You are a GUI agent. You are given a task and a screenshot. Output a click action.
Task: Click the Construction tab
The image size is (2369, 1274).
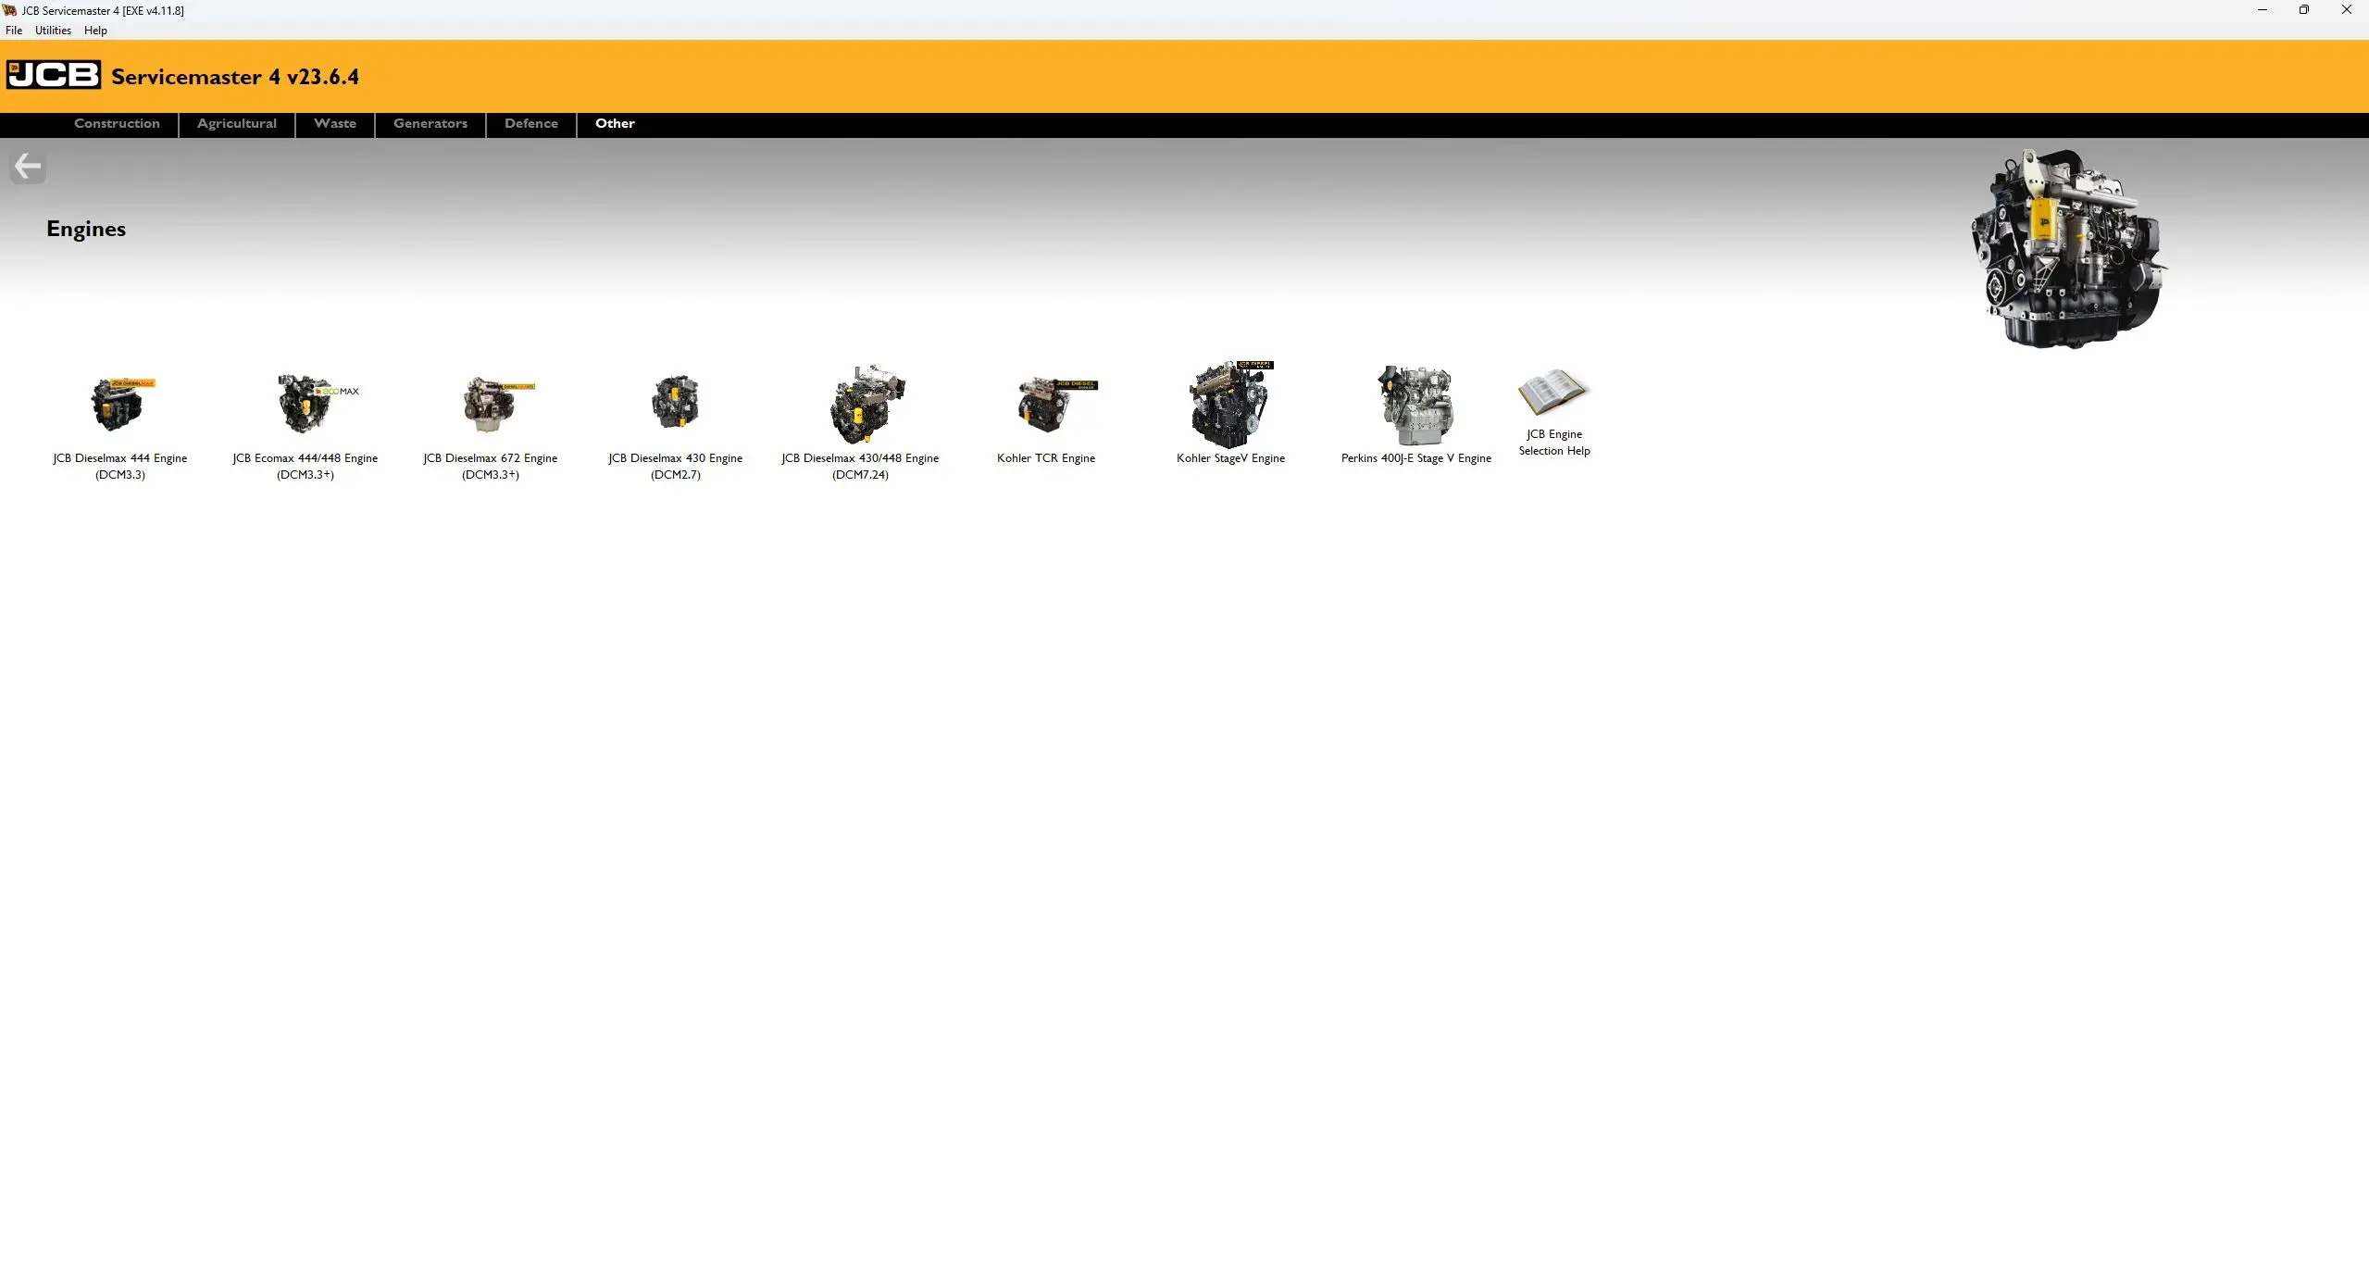(116, 122)
